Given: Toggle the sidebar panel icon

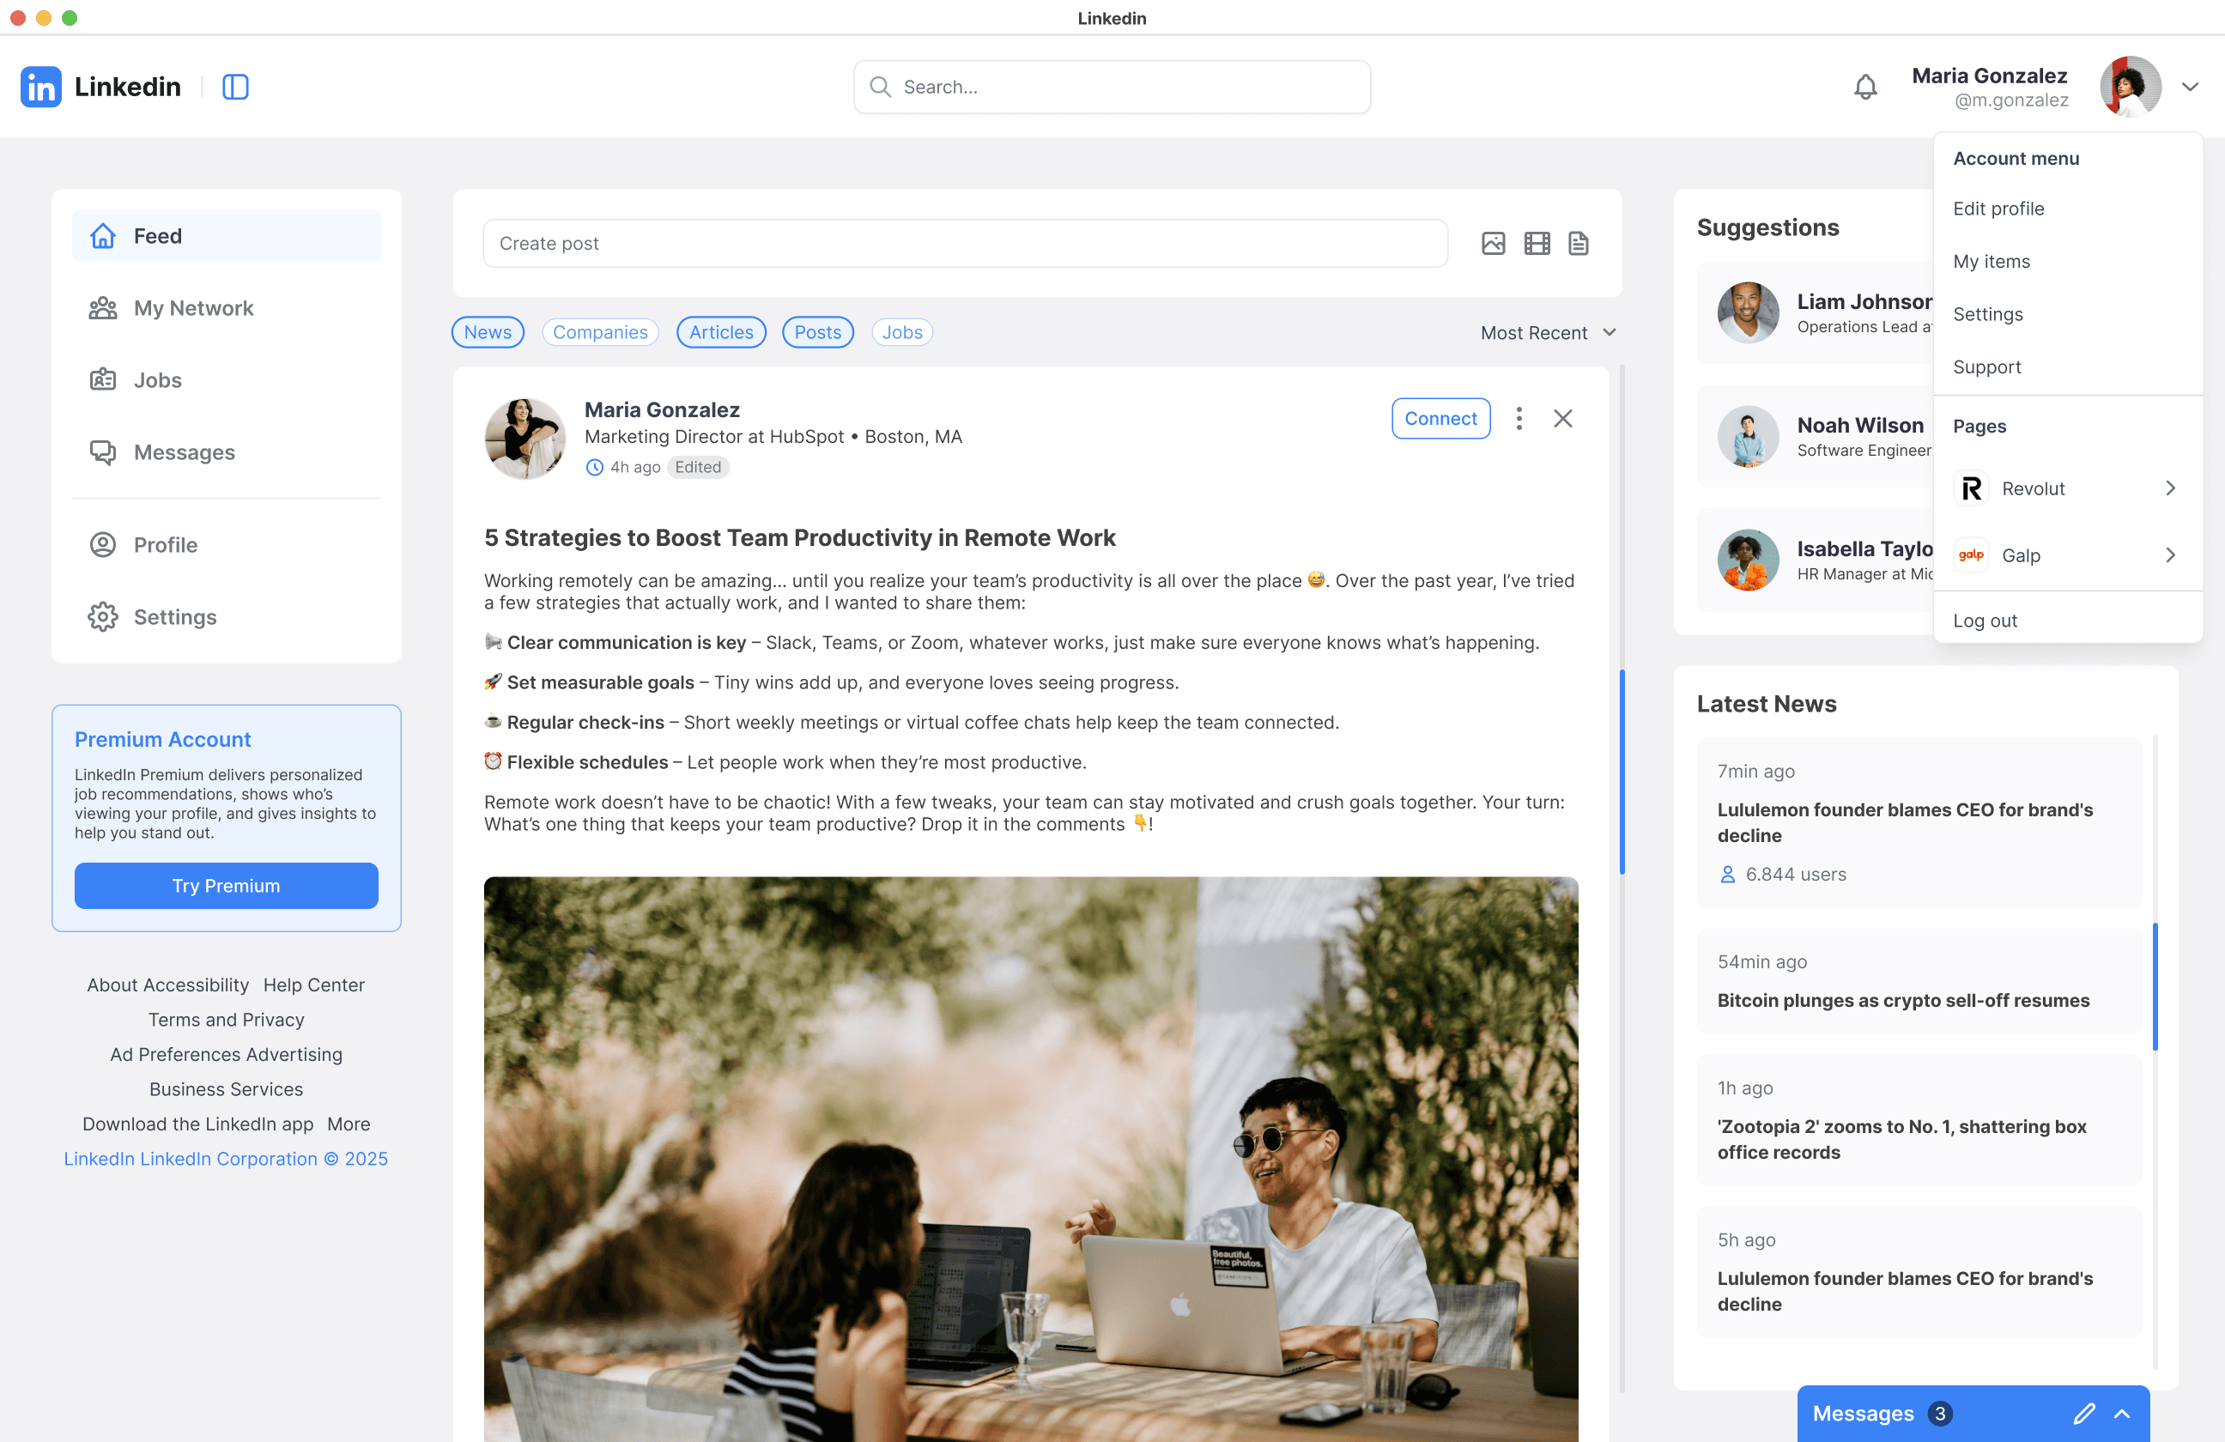Looking at the screenshot, I should (x=234, y=87).
